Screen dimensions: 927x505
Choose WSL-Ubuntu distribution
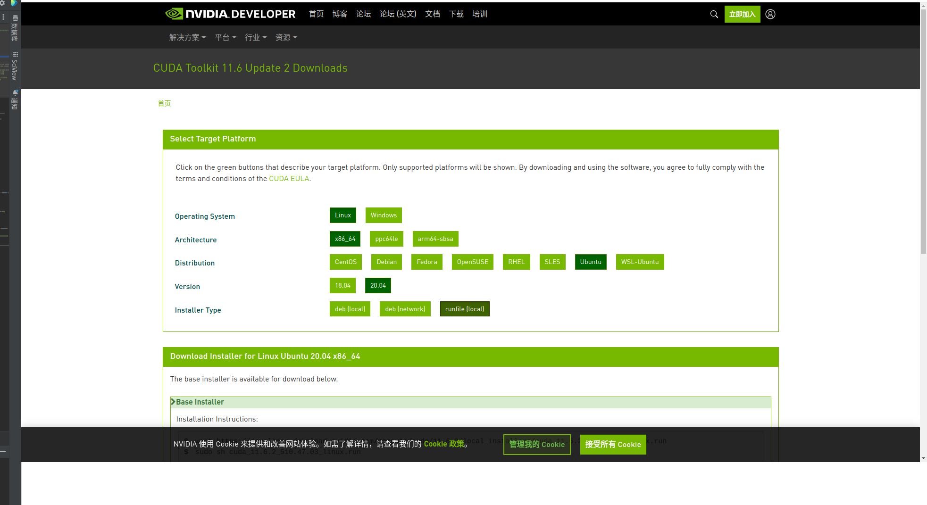point(640,262)
